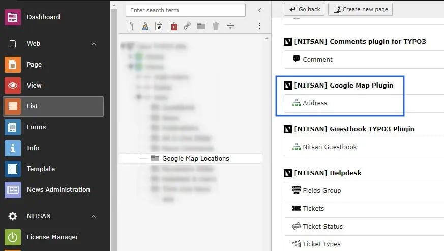Viewport: 444px width, 251px height.
Task: Pick the external link page icon
Action: pyautogui.click(x=187, y=26)
